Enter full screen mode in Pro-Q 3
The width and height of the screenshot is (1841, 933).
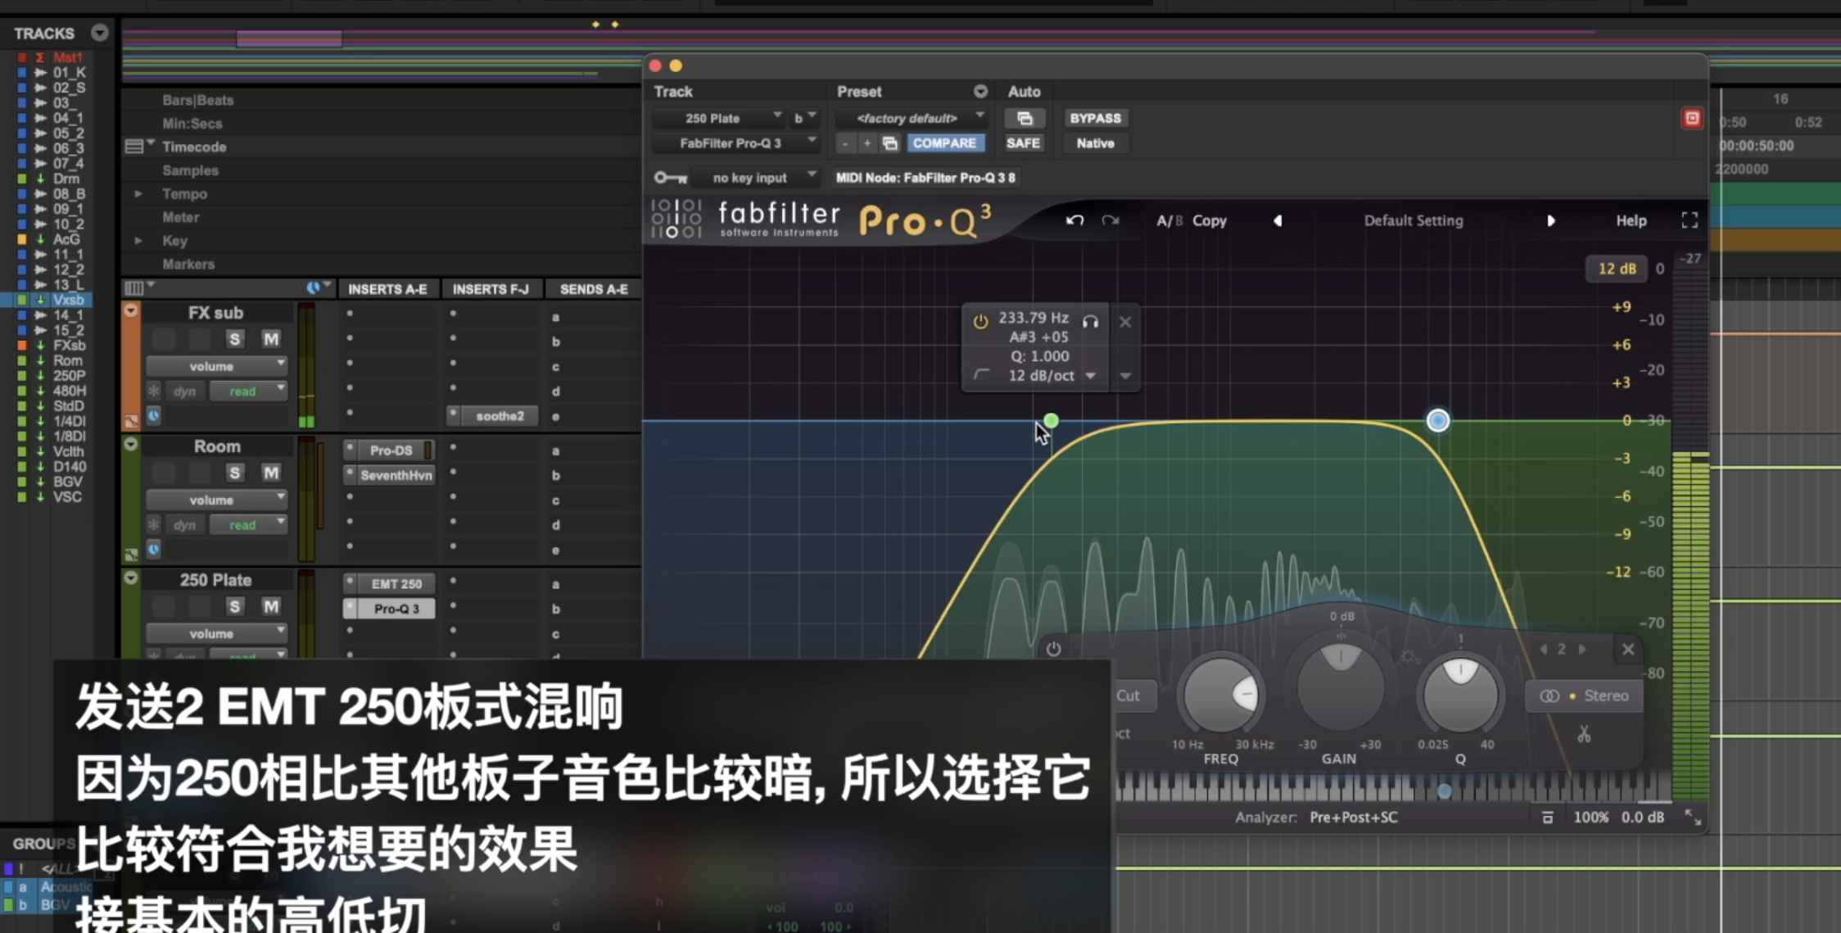coord(1689,220)
